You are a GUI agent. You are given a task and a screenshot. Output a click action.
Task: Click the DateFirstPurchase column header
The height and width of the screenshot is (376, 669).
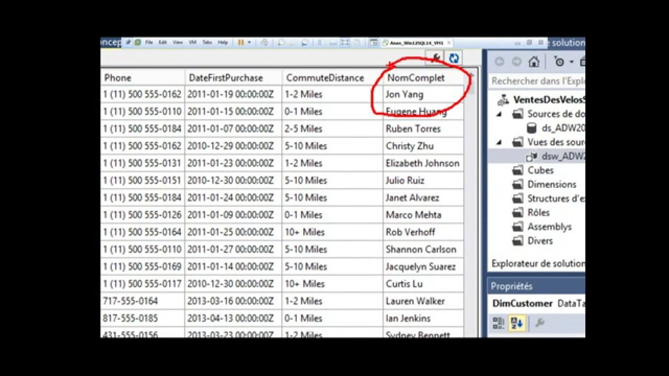[x=233, y=78]
